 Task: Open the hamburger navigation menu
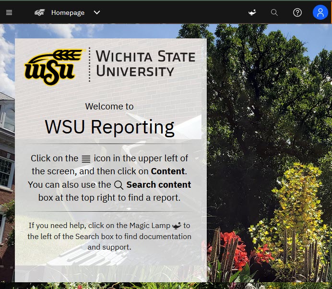tap(9, 12)
